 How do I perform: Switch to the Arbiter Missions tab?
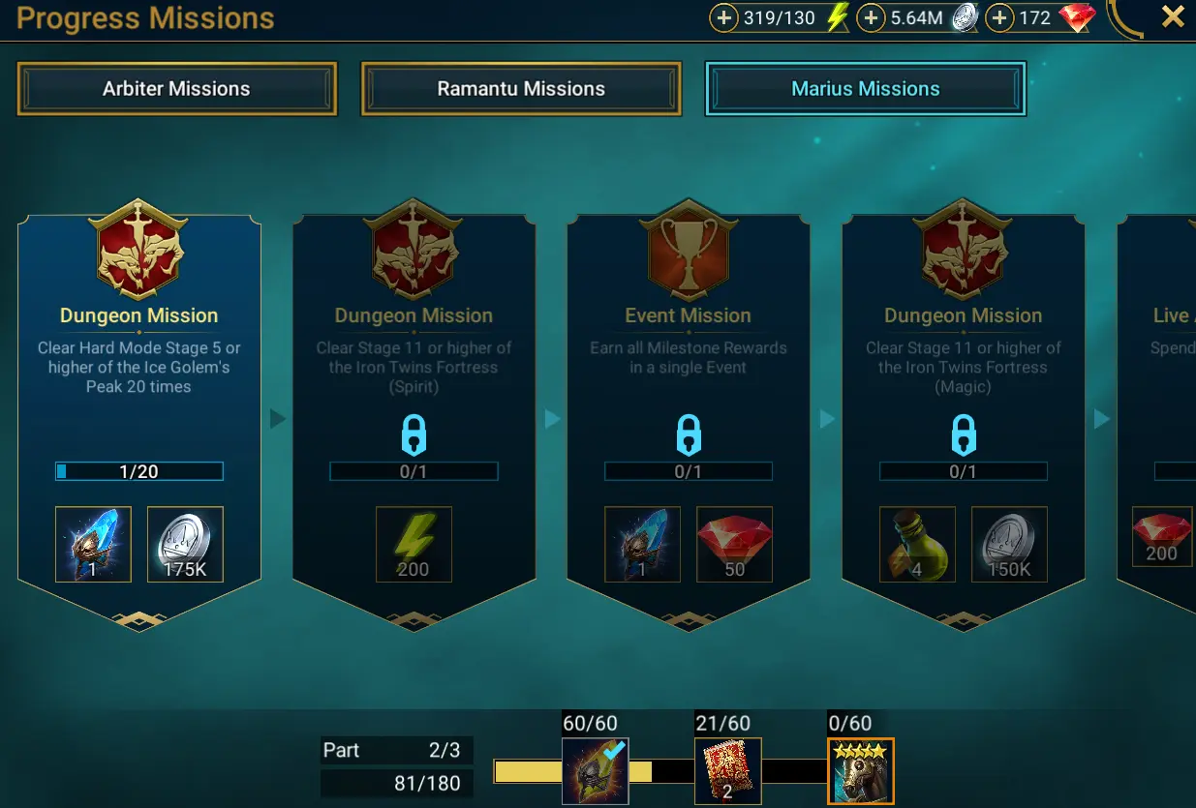176,89
